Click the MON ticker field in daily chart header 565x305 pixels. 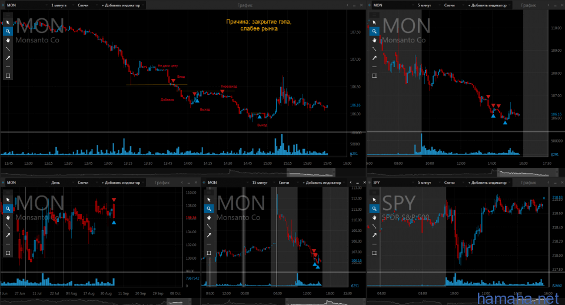pos(26,183)
